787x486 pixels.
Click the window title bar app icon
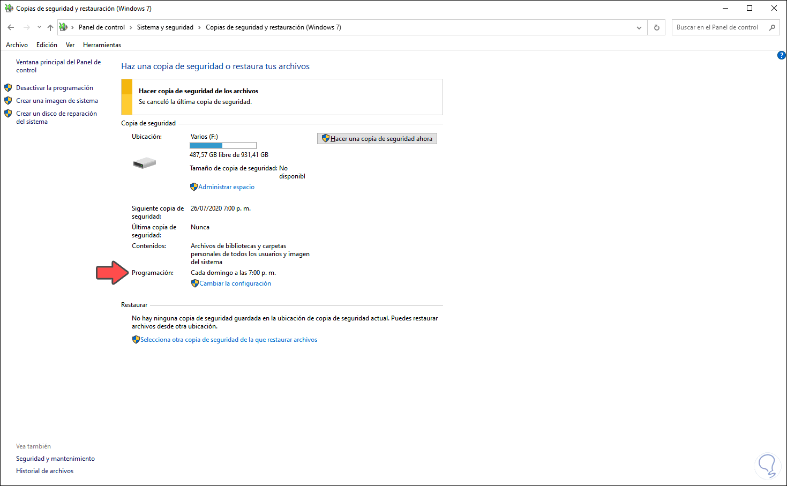tap(9, 8)
